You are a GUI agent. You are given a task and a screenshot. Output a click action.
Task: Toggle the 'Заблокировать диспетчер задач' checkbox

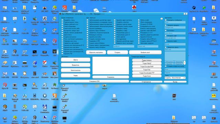(88, 20)
